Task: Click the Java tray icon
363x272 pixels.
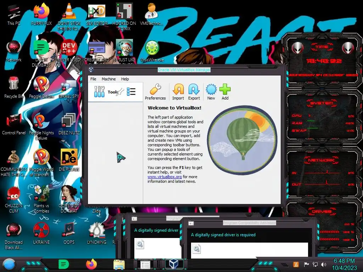Action: point(296,264)
